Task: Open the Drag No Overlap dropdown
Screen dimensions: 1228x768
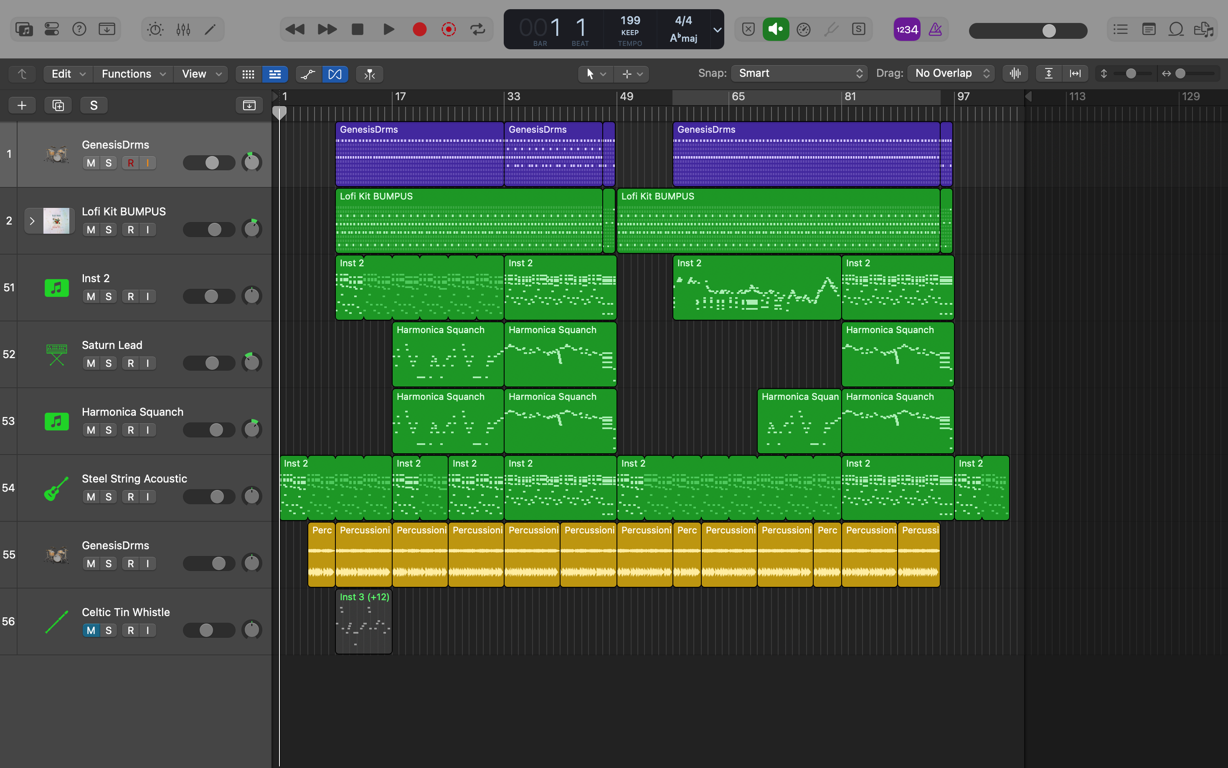Action: pos(951,73)
